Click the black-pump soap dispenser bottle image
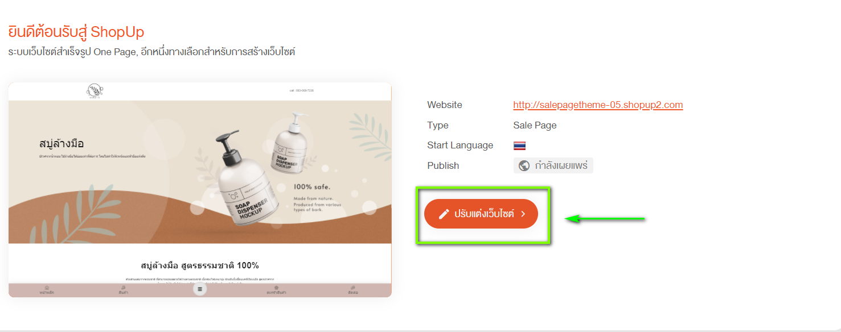This screenshot has width=841, height=332. [245, 182]
